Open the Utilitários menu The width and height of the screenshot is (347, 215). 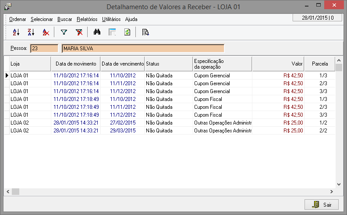(111, 19)
